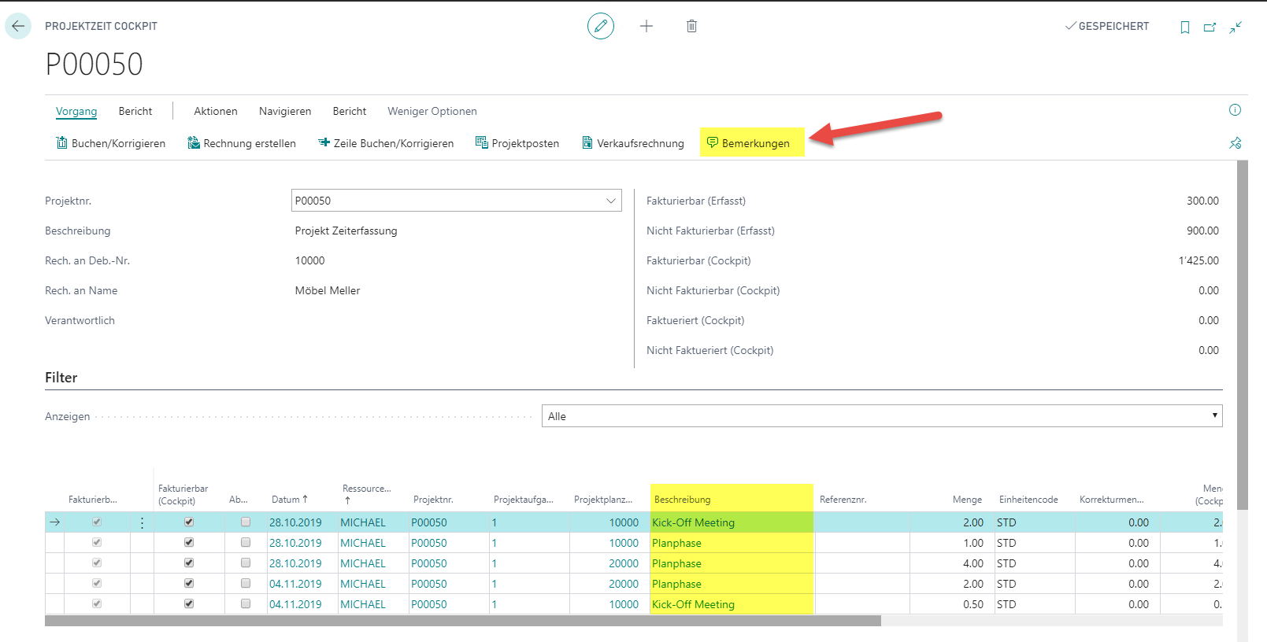Click the collapse page arrows icon
This screenshot has height=642, width=1267.
tap(1236, 27)
